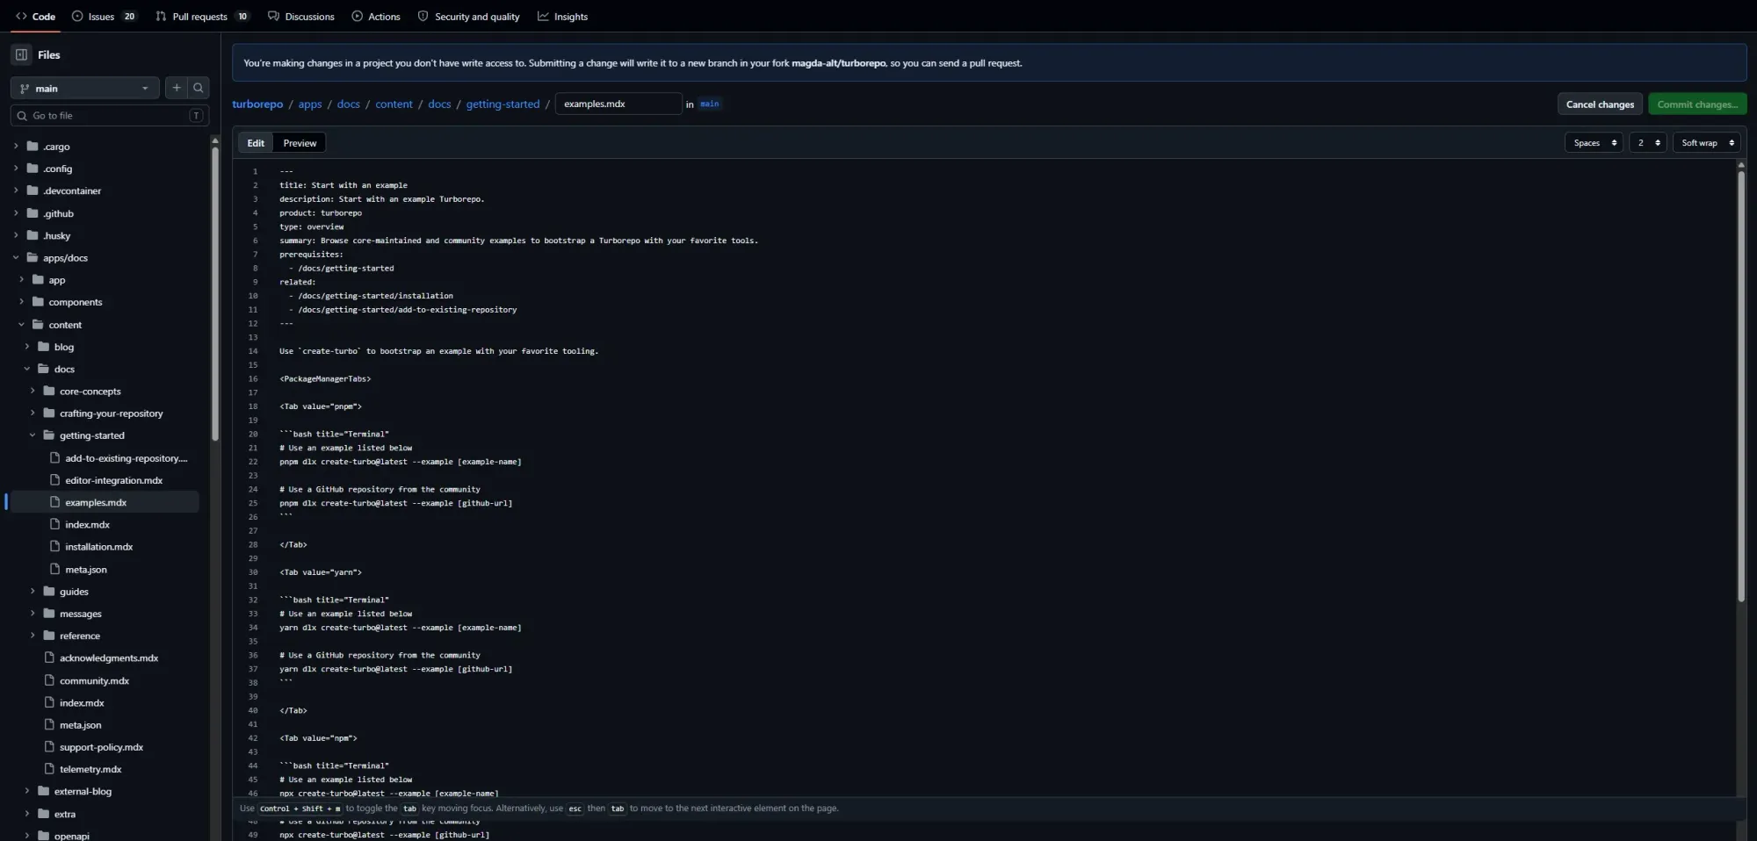Open the Pull requests tab

coord(202,17)
